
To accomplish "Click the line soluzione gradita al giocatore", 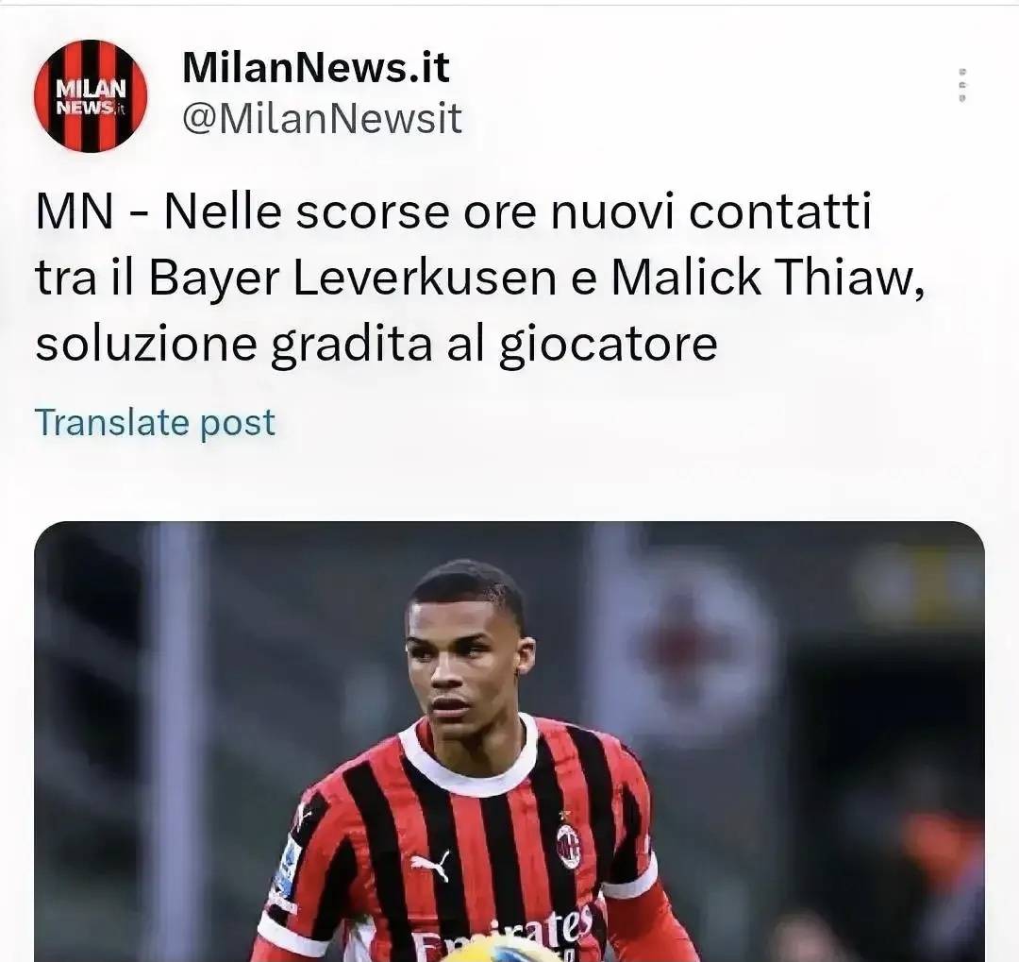I will (x=376, y=344).
